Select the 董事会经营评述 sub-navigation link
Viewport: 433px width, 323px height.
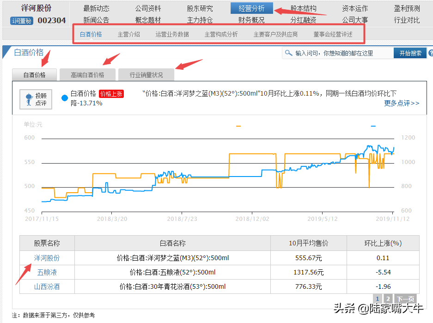coord(333,34)
